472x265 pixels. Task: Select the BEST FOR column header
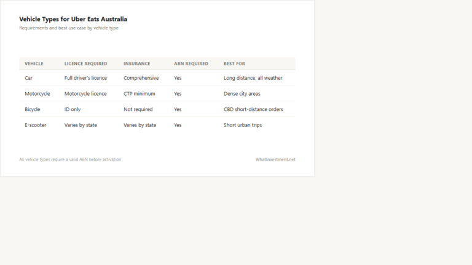tap(235, 64)
